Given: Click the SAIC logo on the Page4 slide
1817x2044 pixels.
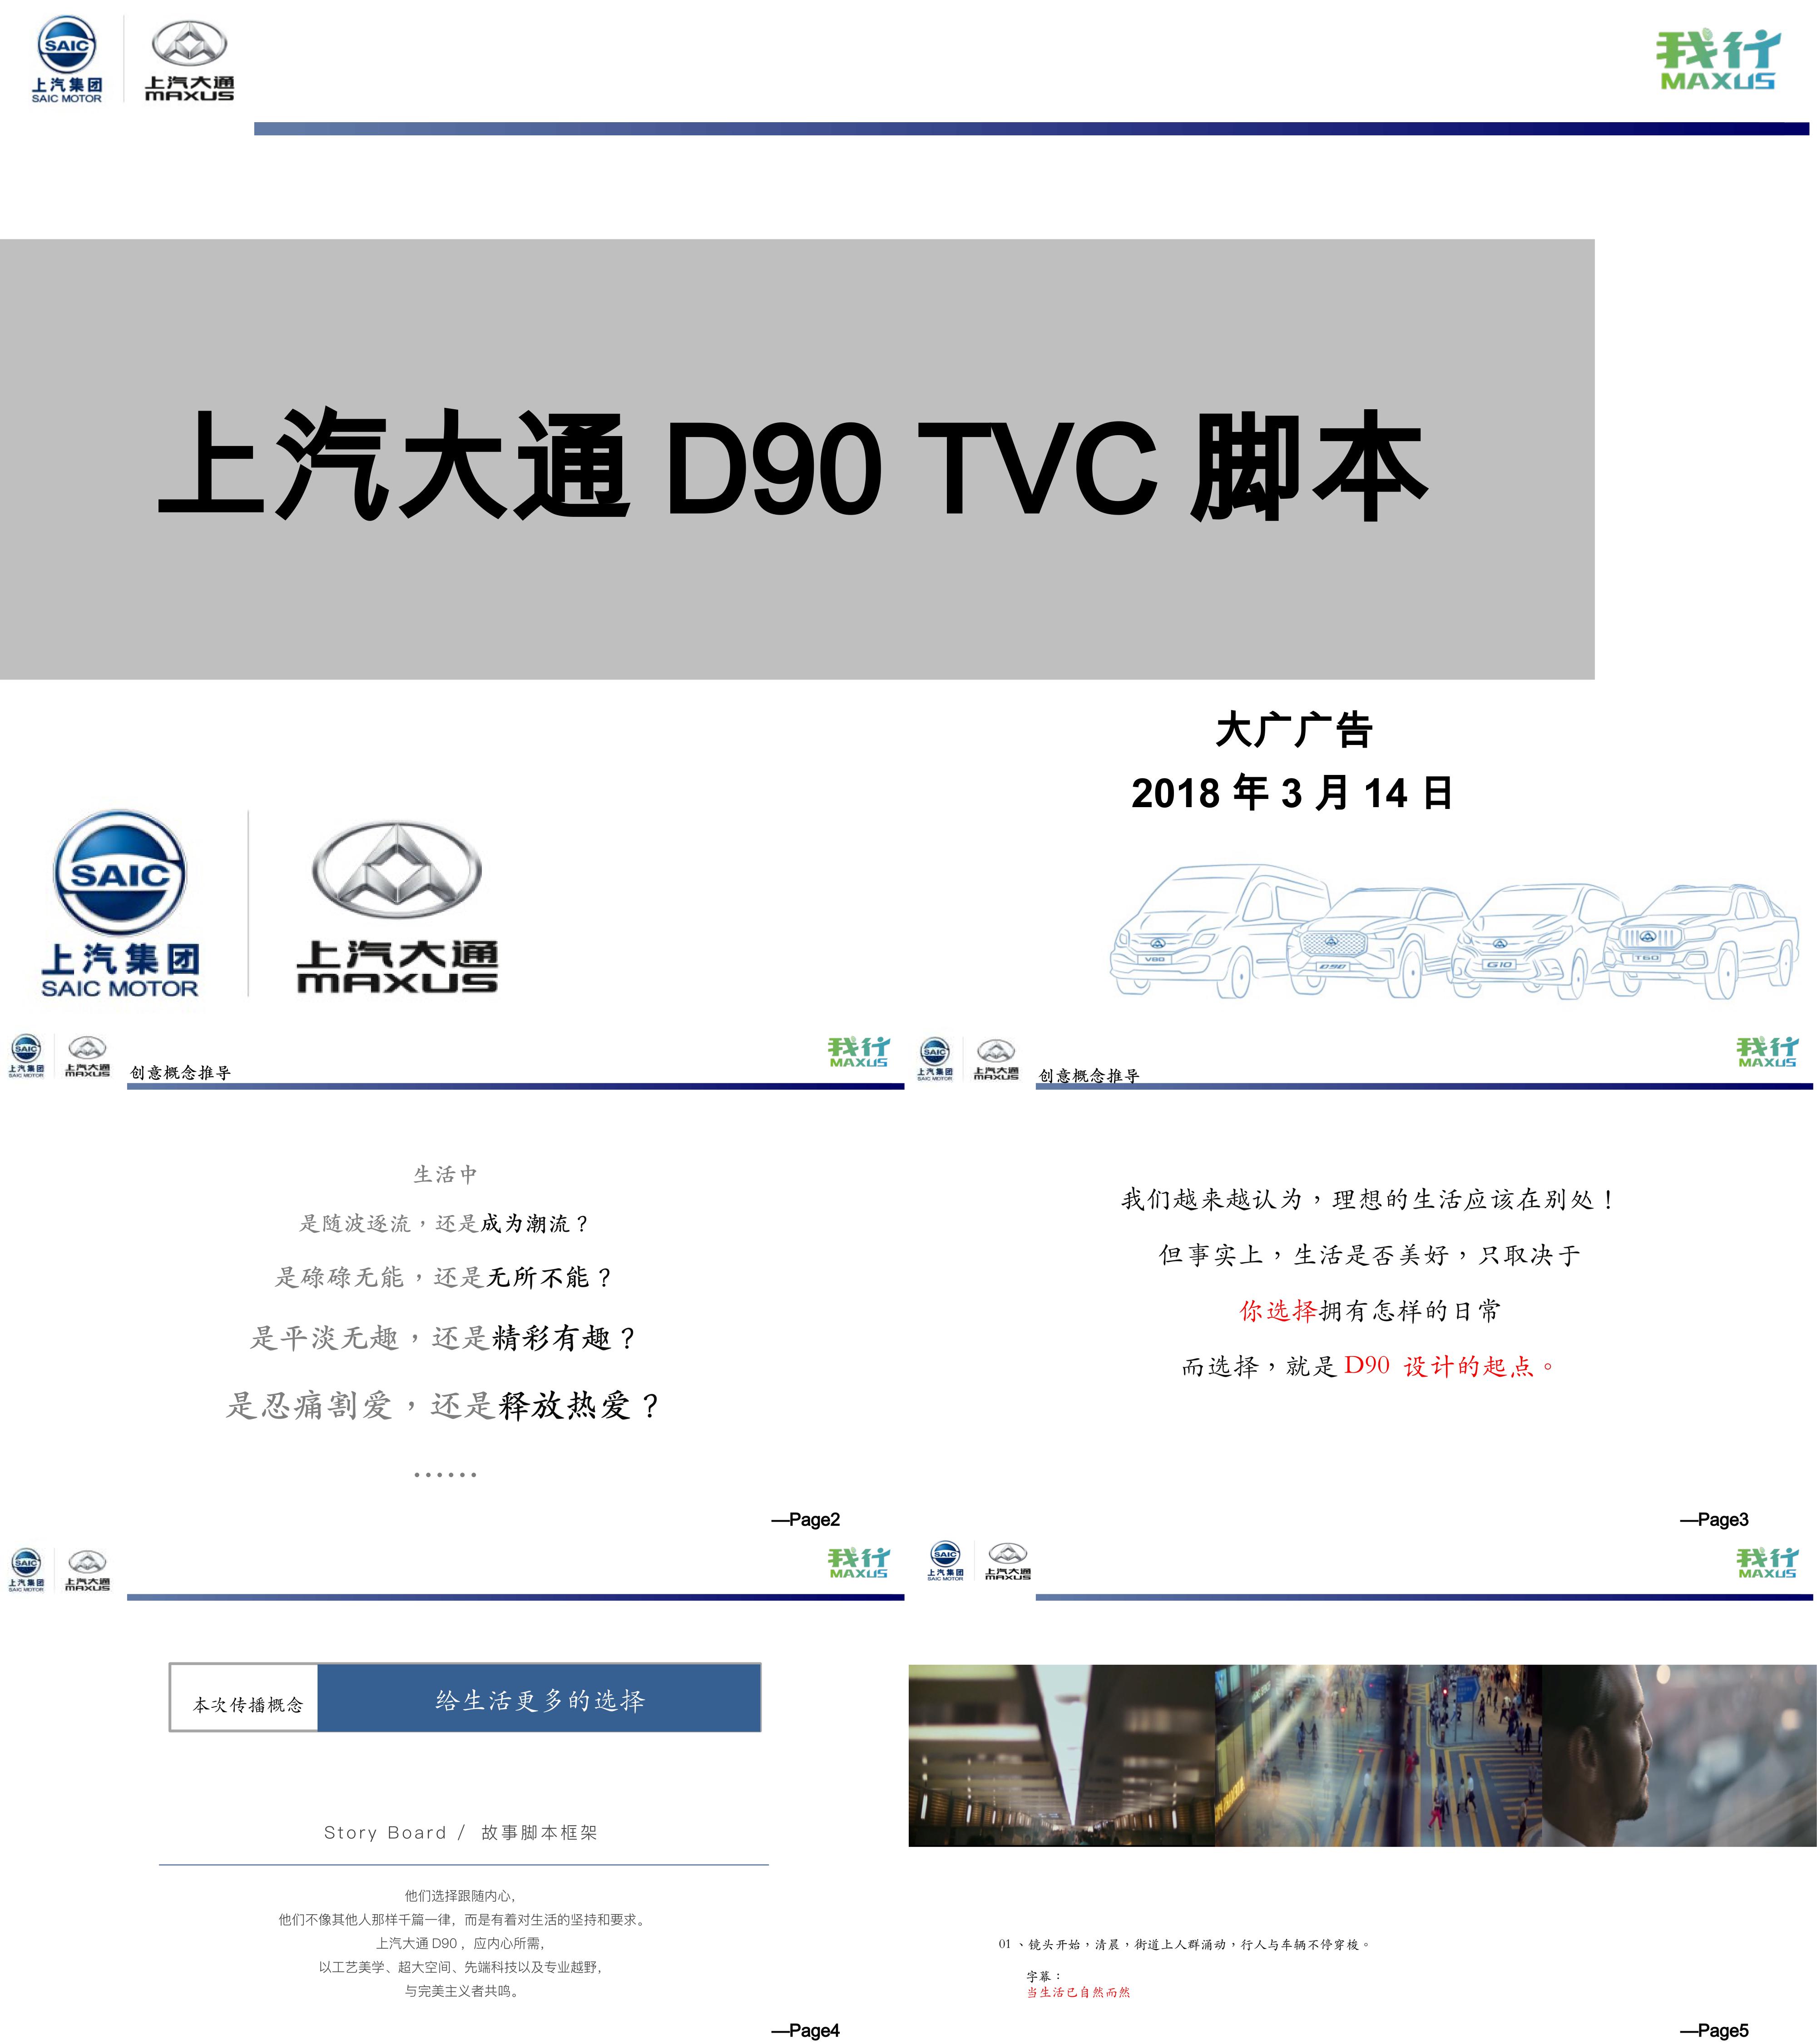Looking at the screenshot, I should pyautogui.click(x=26, y=1570).
